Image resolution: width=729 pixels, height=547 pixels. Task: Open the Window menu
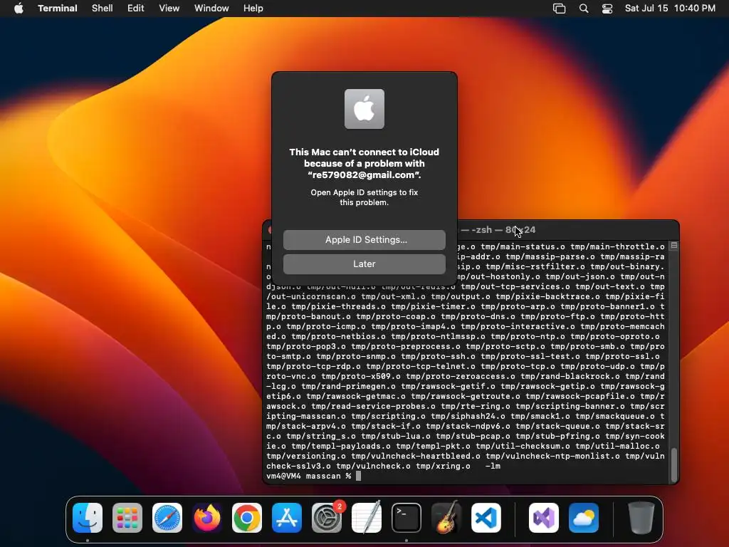coord(211,8)
